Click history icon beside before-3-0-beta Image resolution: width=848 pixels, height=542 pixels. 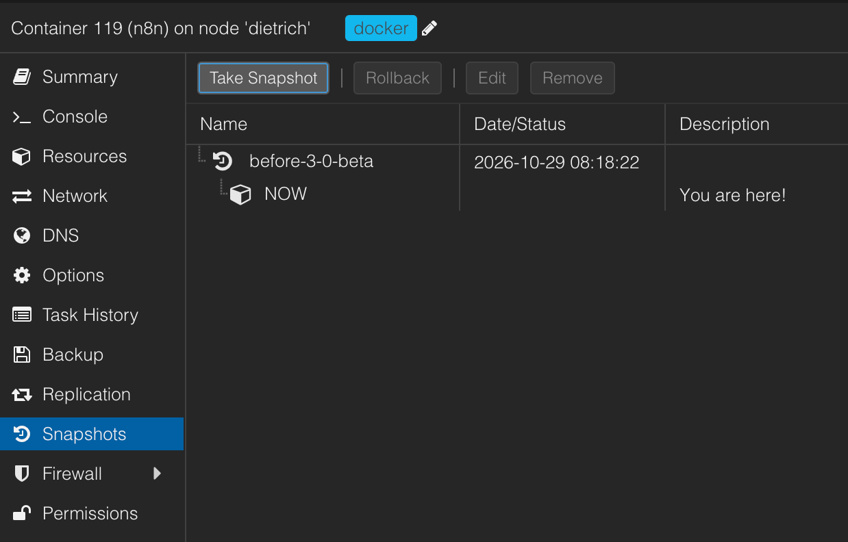pyautogui.click(x=222, y=162)
